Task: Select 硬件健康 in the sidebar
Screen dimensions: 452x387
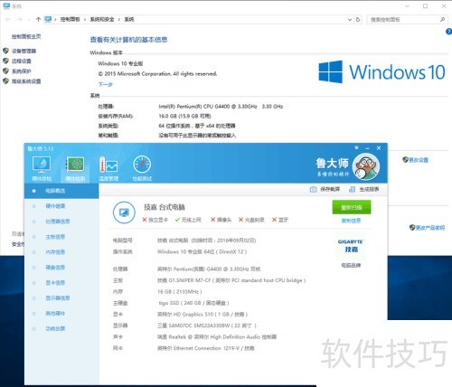Action: [x=55, y=206]
